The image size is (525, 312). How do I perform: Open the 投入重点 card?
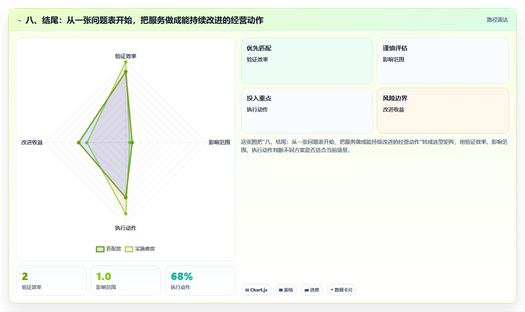(307, 111)
